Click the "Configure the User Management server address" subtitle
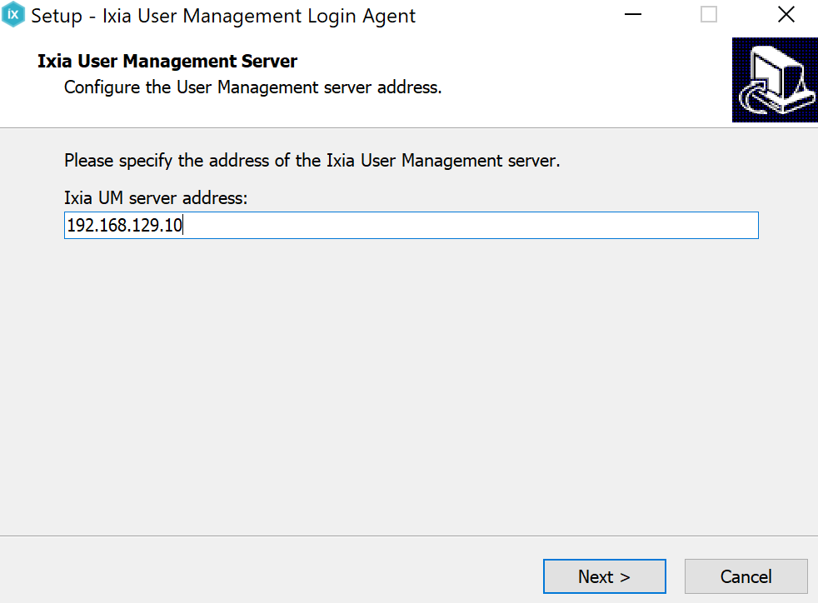818x603 pixels. click(252, 87)
